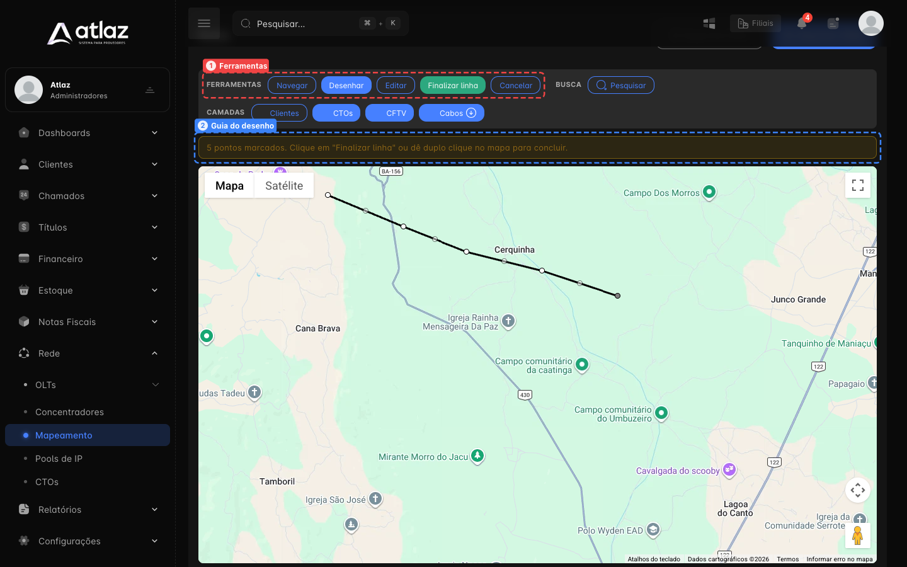Toggle the Clientes map layer
907x567 pixels.
(280, 113)
